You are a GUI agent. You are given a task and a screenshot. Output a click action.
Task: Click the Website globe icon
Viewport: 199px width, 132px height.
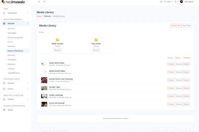pyautogui.click(x=4, y=23)
